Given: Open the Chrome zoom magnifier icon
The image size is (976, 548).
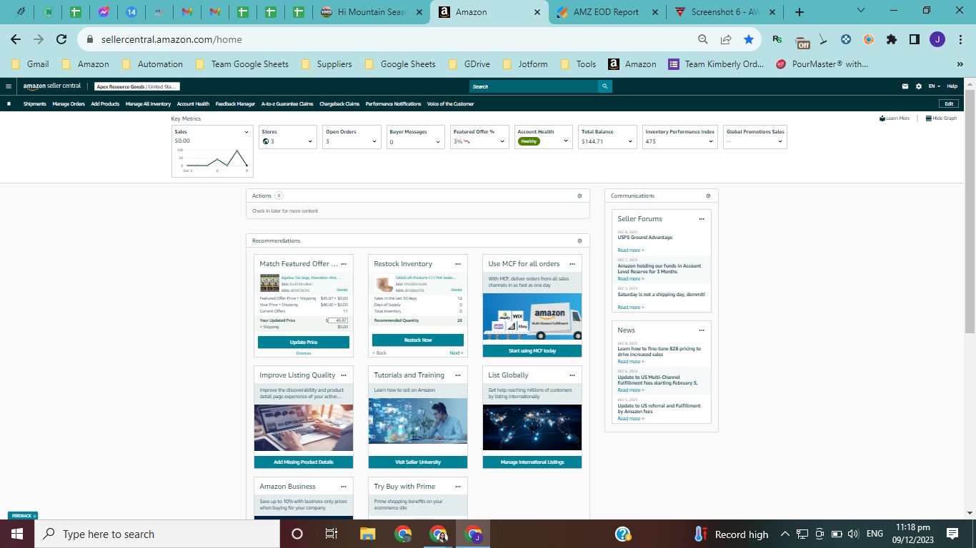Looking at the screenshot, I should pyautogui.click(x=703, y=40).
